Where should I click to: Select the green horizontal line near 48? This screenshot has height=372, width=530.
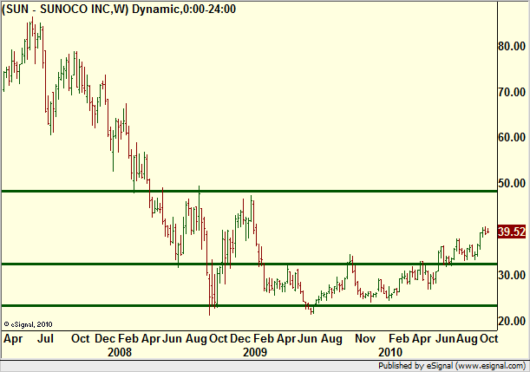click(x=249, y=192)
